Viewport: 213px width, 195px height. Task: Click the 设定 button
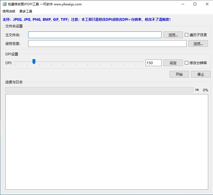[x=173, y=63]
